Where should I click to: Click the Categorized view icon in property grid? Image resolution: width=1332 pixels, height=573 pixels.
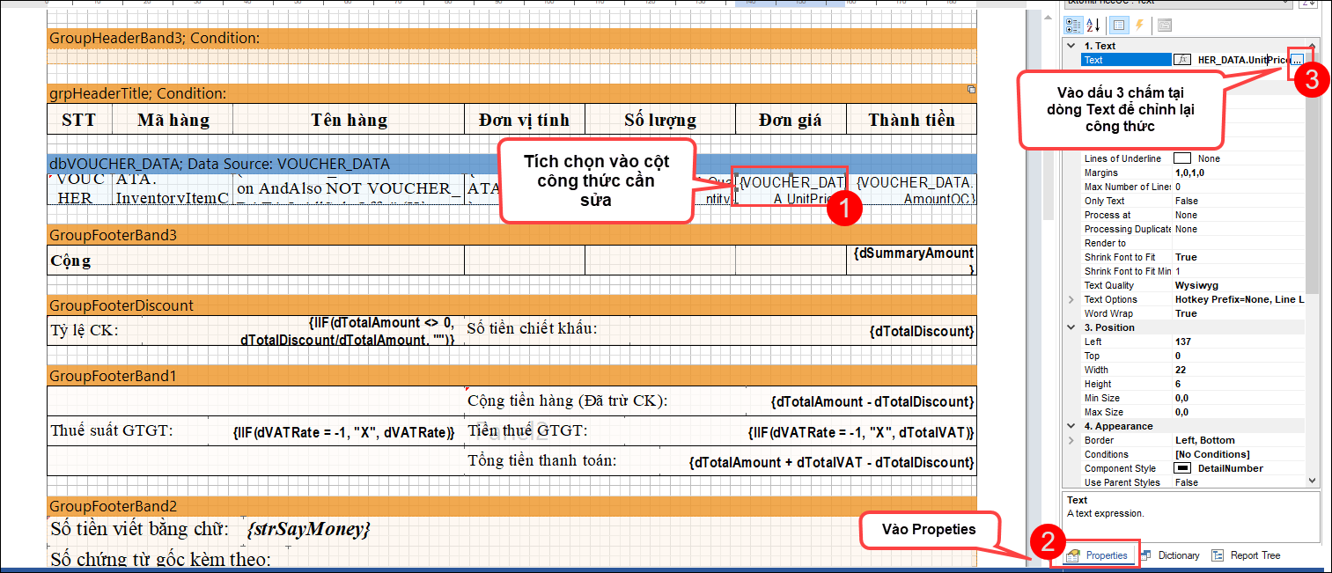[1072, 26]
